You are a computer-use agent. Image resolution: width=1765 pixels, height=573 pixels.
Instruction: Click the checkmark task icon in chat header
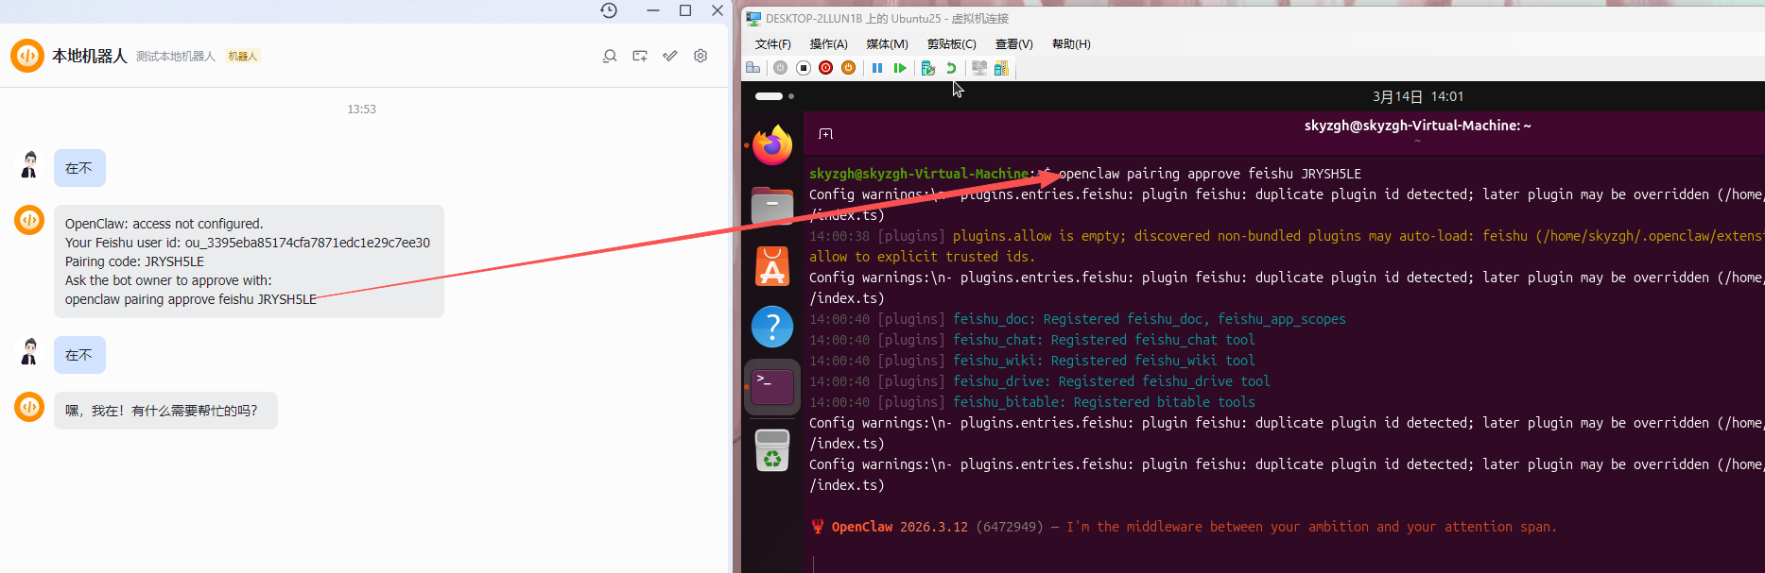click(670, 57)
